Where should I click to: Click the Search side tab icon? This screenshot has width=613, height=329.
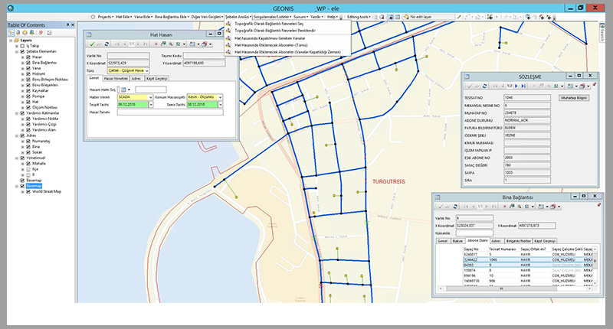point(602,25)
